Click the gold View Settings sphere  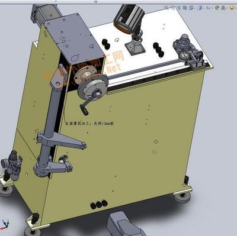tap(232, 8)
